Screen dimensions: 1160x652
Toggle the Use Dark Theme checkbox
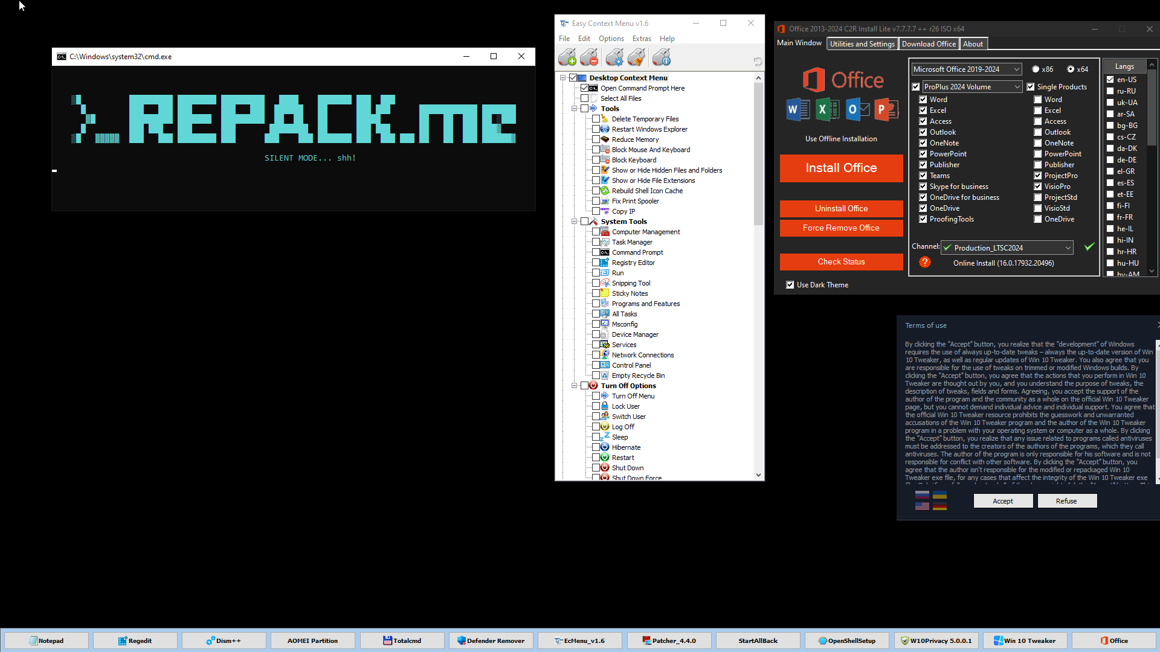pos(790,285)
